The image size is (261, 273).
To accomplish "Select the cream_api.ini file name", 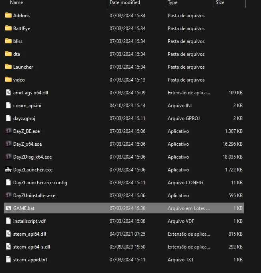I will click(27, 106).
